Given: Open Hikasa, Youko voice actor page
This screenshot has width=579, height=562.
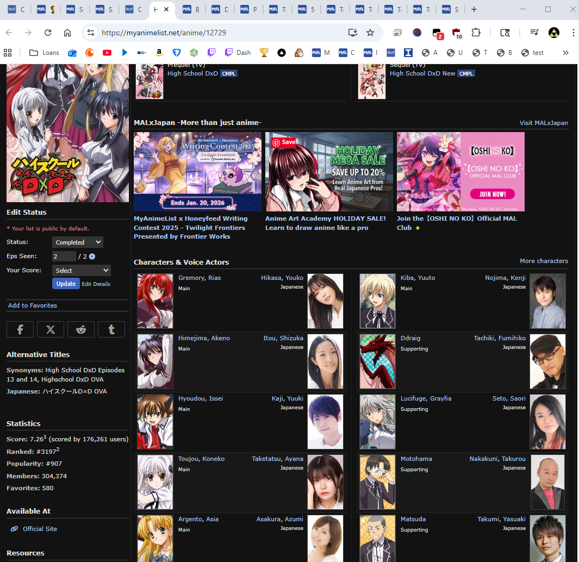Looking at the screenshot, I should point(282,278).
